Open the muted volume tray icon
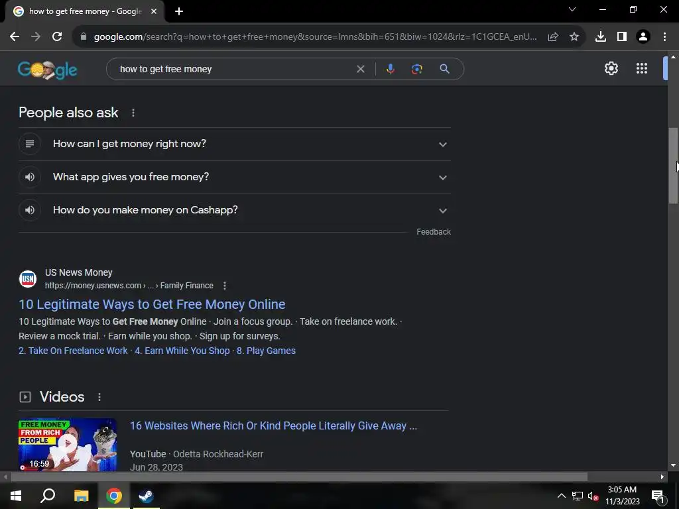The image size is (679, 509). 593,496
